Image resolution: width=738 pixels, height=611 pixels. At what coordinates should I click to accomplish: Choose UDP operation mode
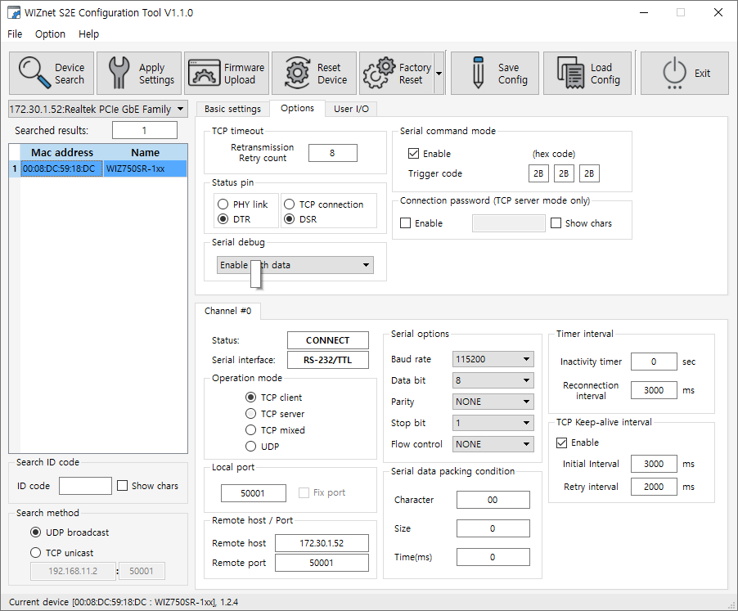(251, 447)
